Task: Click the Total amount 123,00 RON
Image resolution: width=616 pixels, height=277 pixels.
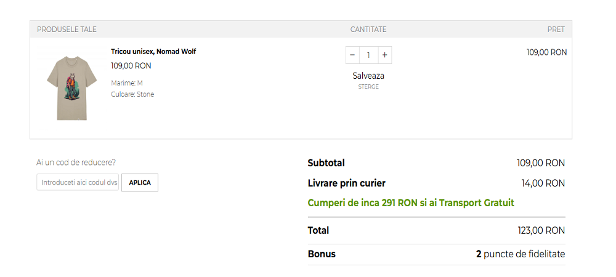Action: coord(541,231)
